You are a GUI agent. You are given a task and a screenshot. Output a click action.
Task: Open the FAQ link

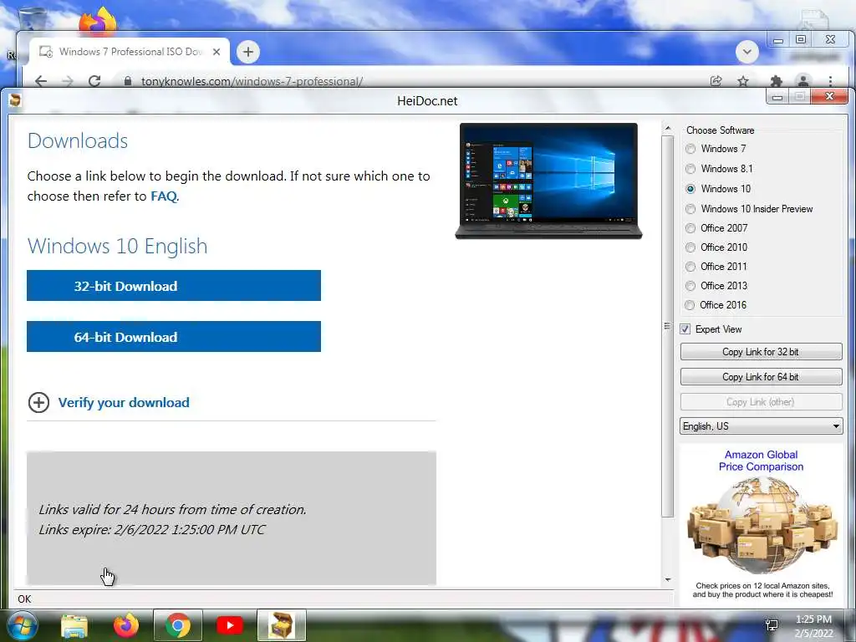(164, 196)
